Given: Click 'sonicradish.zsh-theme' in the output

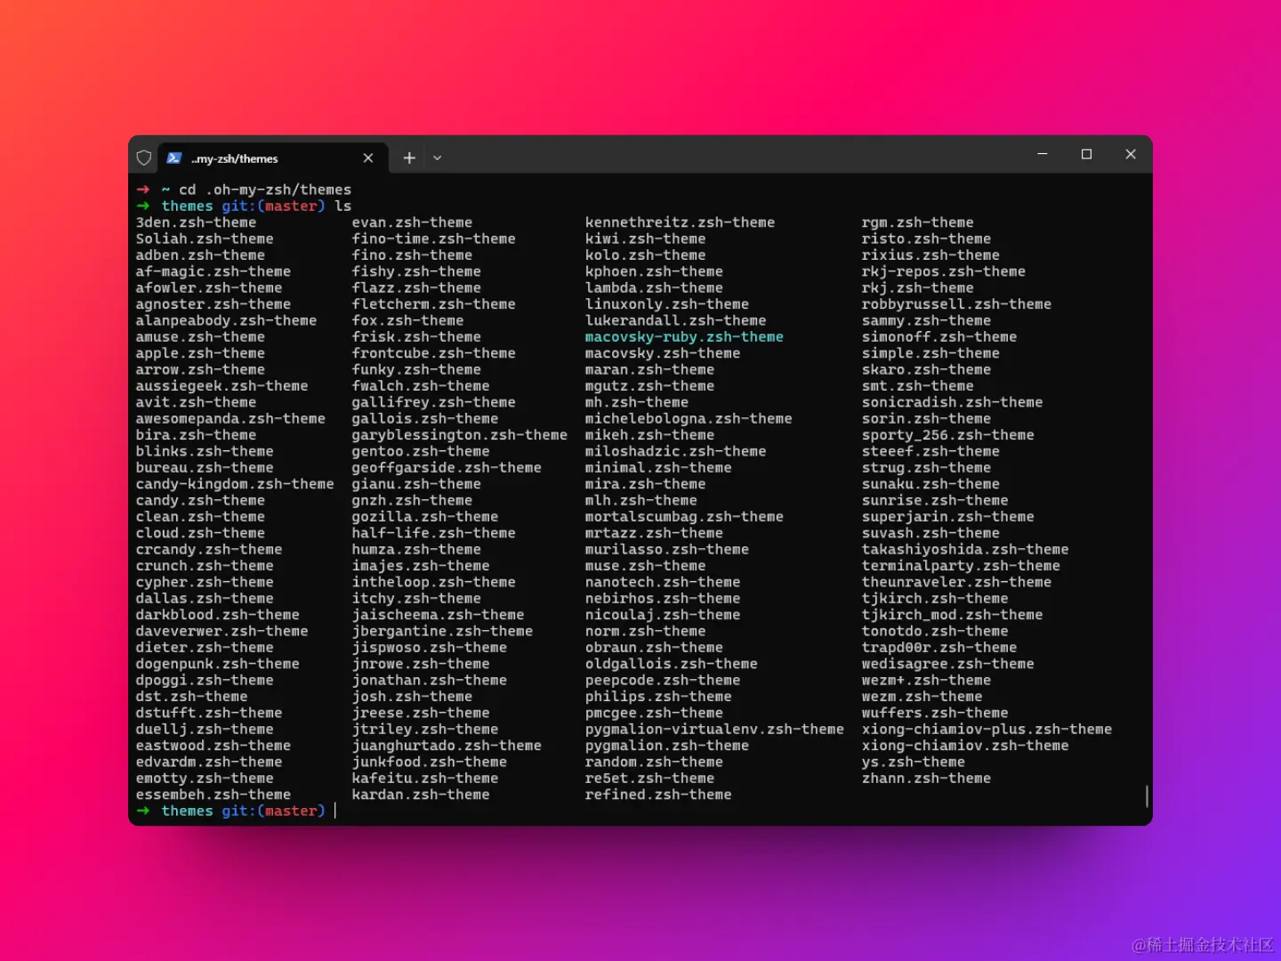Looking at the screenshot, I should pyautogui.click(x=952, y=402).
